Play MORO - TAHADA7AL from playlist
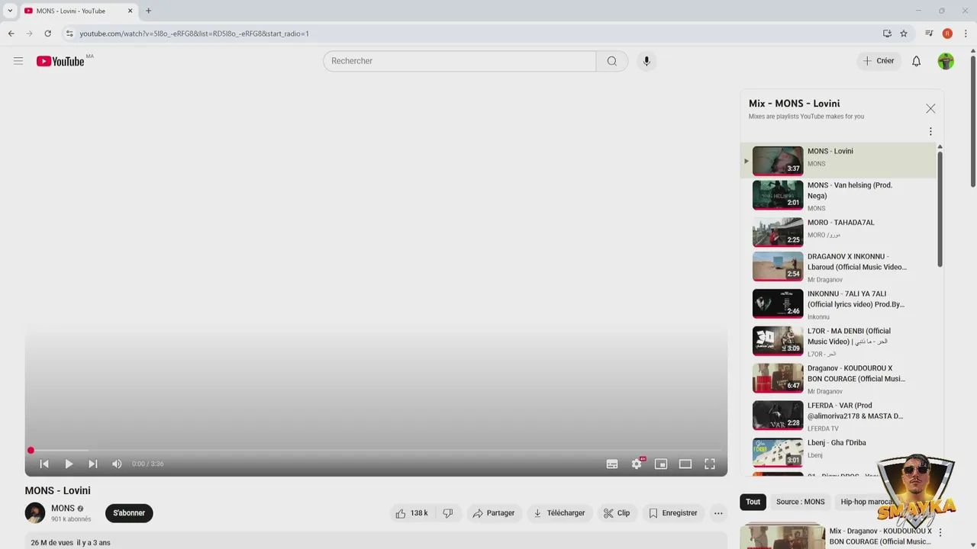Screen dimensions: 977x549 837,232
